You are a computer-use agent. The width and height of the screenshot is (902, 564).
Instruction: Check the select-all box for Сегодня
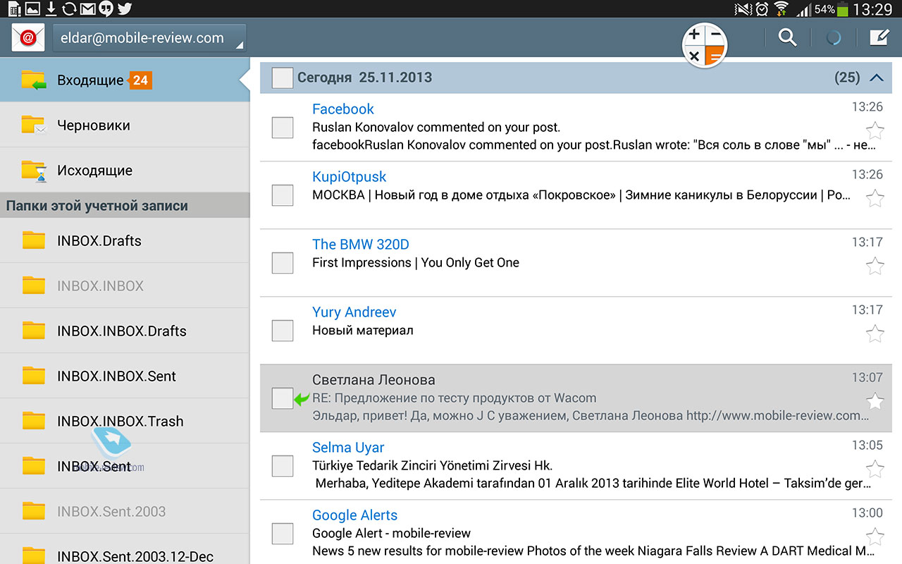[x=283, y=78]
